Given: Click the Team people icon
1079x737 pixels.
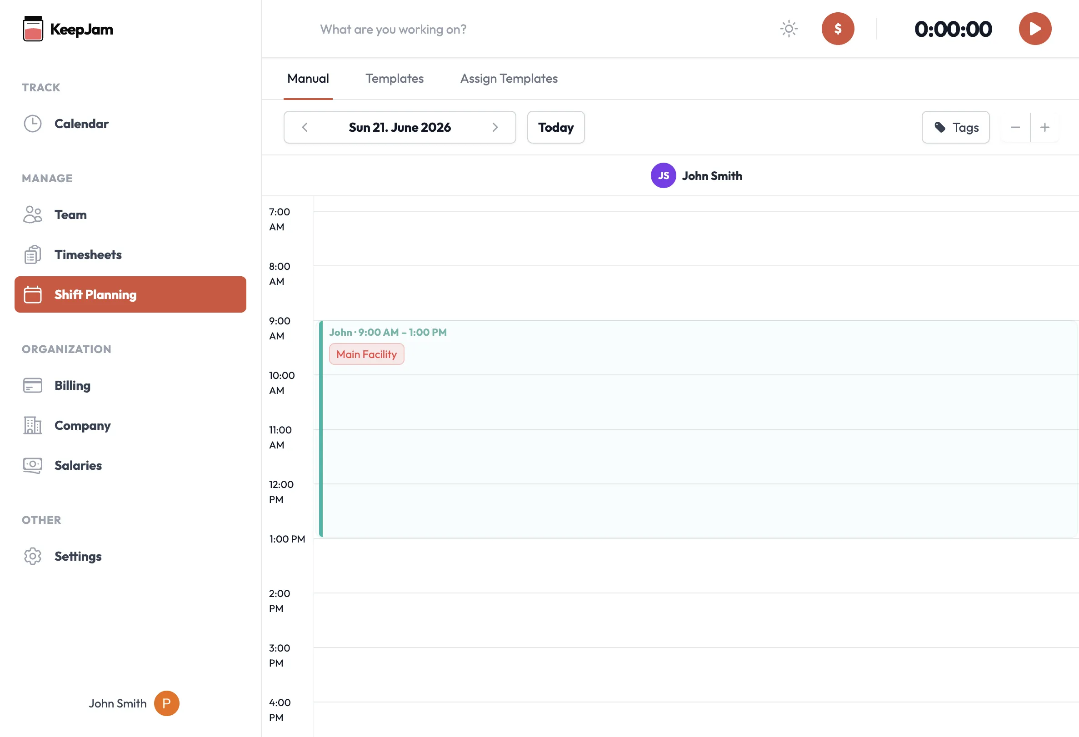Looking at the screenshot, I should click(33, 214).
